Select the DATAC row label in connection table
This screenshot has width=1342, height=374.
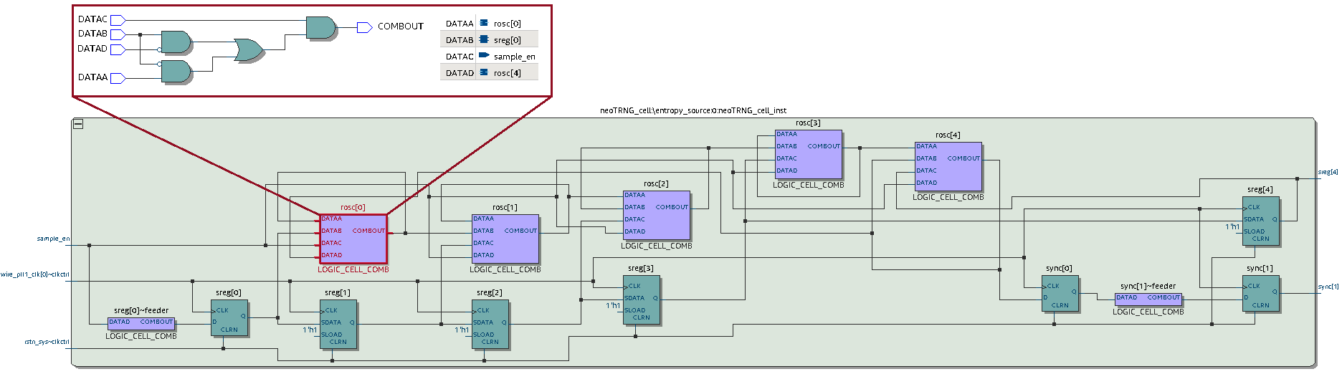[x=460, y=57]
